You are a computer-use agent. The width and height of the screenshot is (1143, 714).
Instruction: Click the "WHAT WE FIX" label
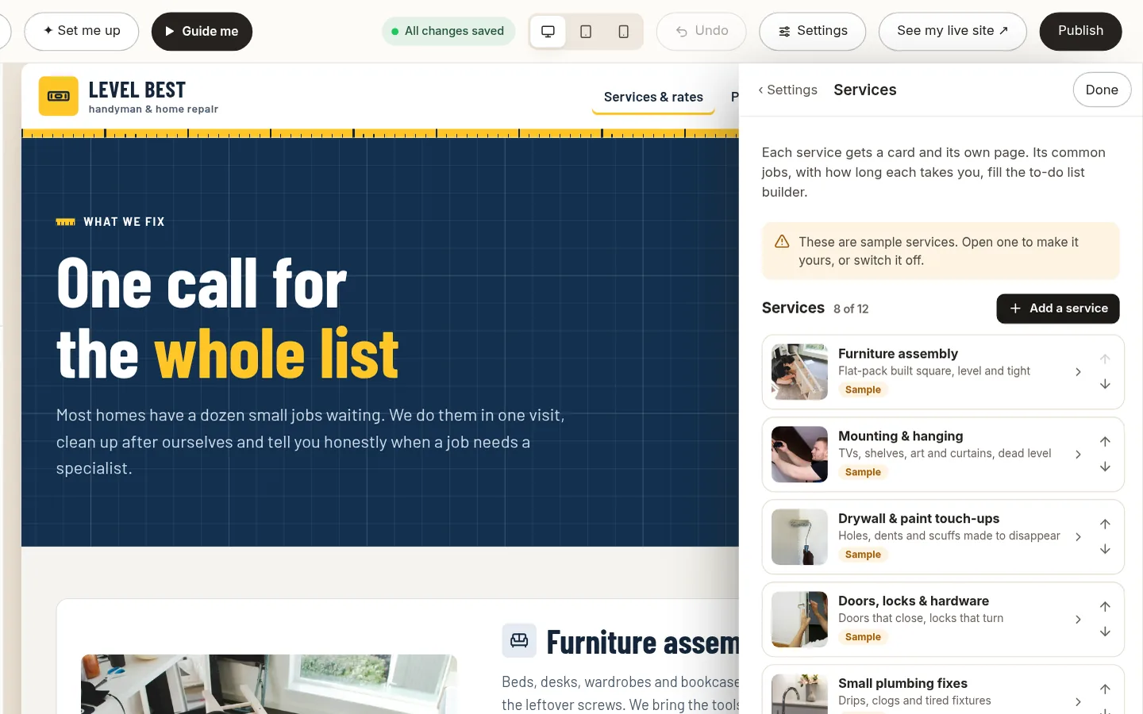coord(125,222)
